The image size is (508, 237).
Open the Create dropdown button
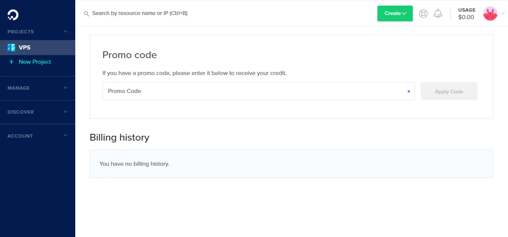click(x=395, y=13)
